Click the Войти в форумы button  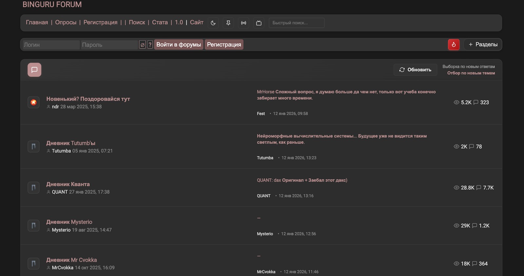click(179, 45)
